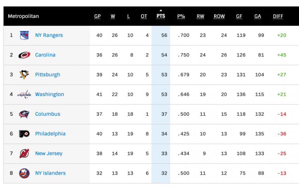Click the Pittsburgh Penguins logo
299x187 pixels.
click(24, 75)
